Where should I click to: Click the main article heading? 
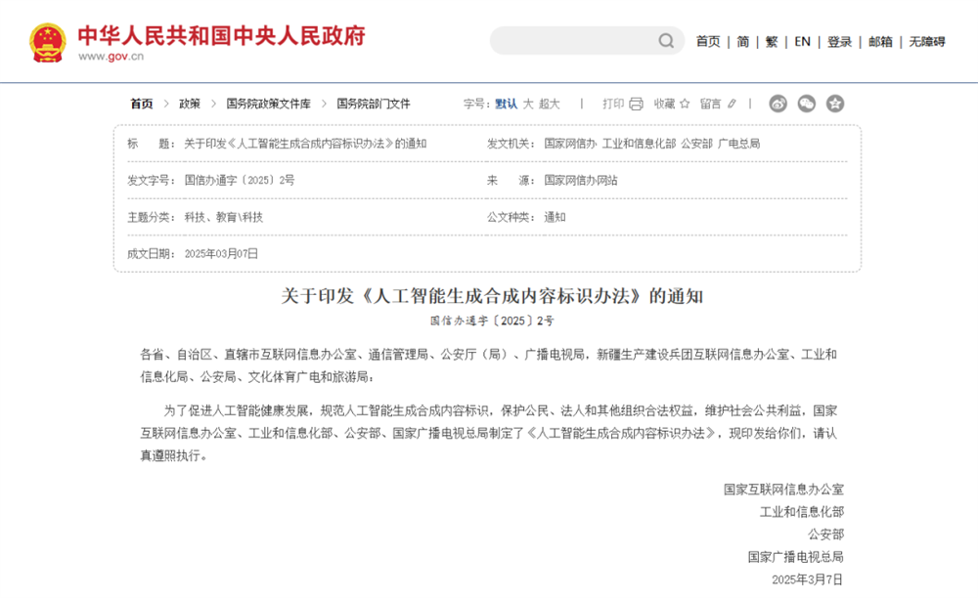click(492, 296)
